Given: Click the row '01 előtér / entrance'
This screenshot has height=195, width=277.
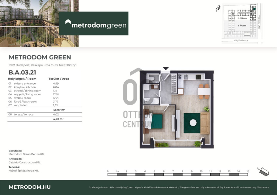Looking at the screenshot, I should click(34, 84).
